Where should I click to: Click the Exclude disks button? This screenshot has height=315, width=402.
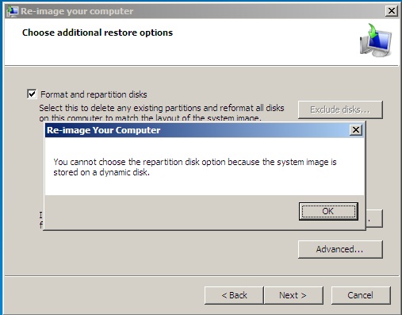(340, 109)
